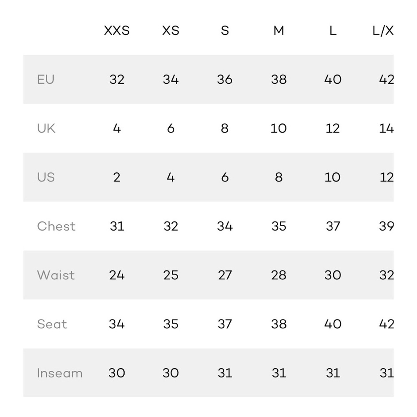This screenshot has height=417, width=417.
Task: Click the Seat row label
Action: (52, 324)
